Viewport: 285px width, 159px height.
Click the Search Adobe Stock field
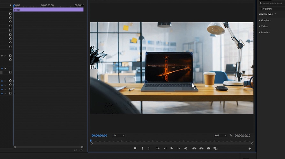[x=272, y=3]
